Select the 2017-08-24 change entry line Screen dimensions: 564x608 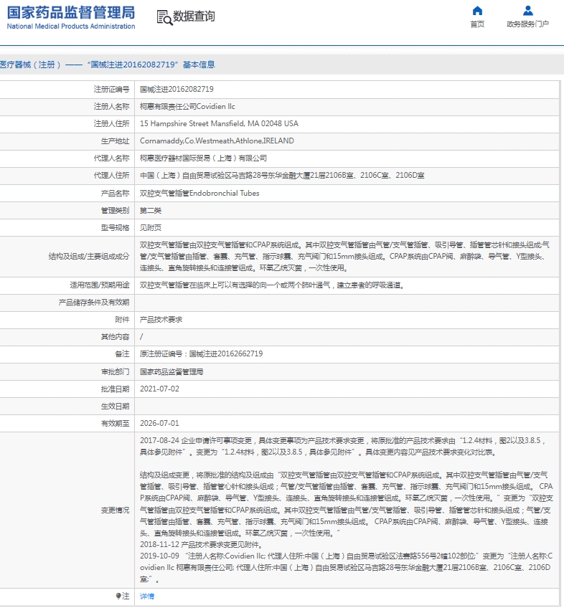(344, 446)
